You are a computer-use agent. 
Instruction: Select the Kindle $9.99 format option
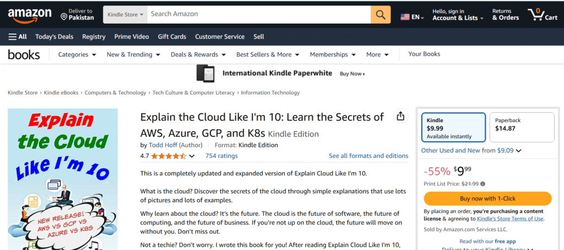pyautogui.click(x=454, y=127)
